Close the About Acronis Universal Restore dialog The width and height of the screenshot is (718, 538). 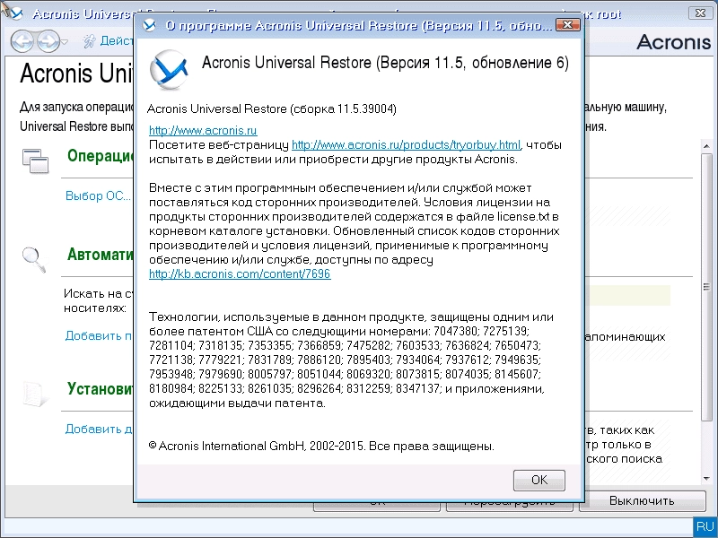click(x=567, y=25)
